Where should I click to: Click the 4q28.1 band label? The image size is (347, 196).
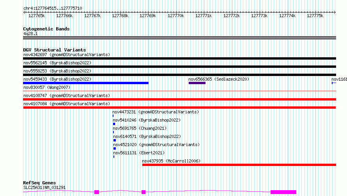(30, 34)
